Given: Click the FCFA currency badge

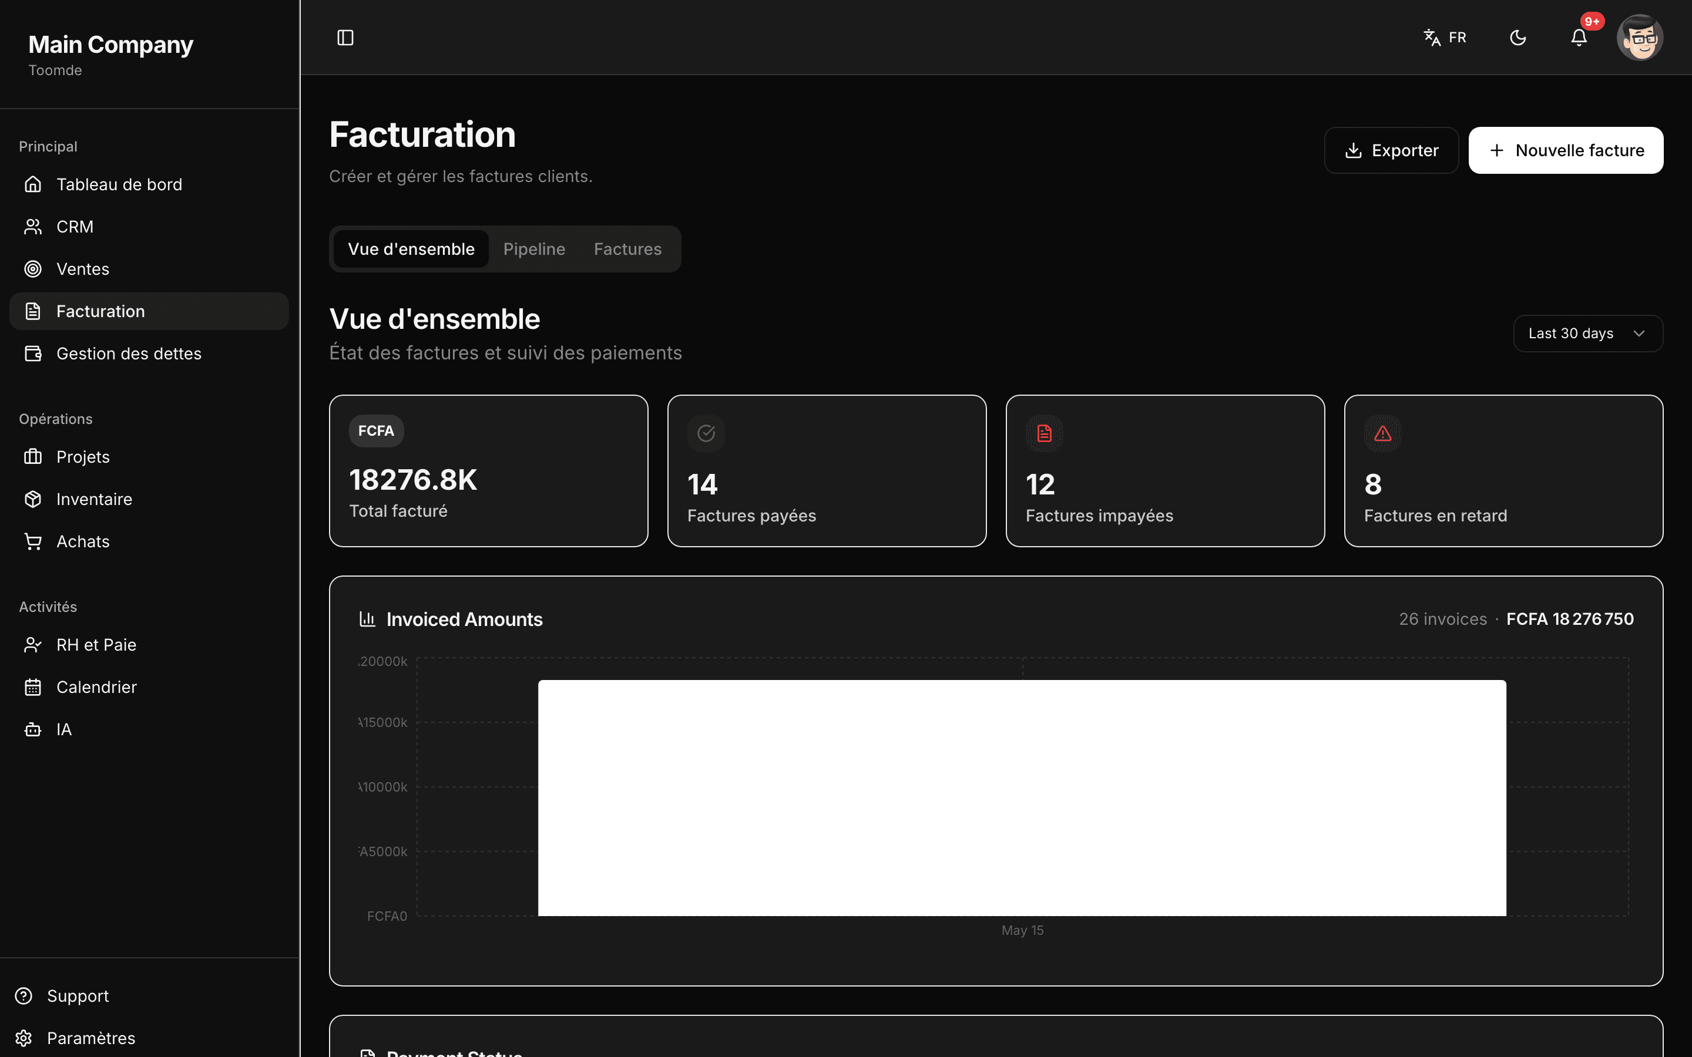Looking at the screenshot, I should [x=376, y=430].
